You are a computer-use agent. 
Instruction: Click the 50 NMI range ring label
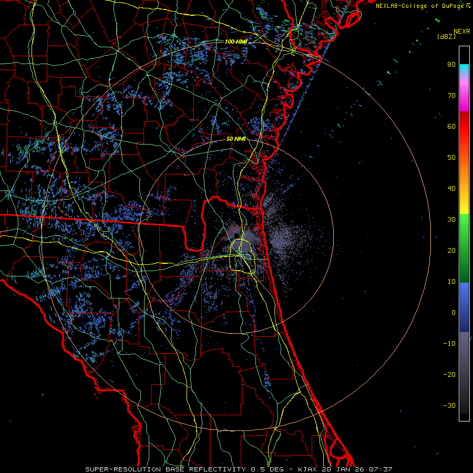pyautogui.click(x=236, y=139)
